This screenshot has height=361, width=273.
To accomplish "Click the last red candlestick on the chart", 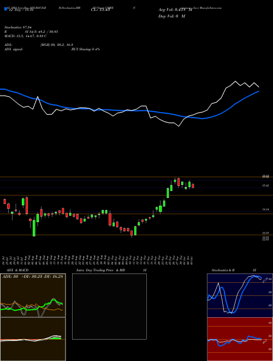I will coord(193,186).
